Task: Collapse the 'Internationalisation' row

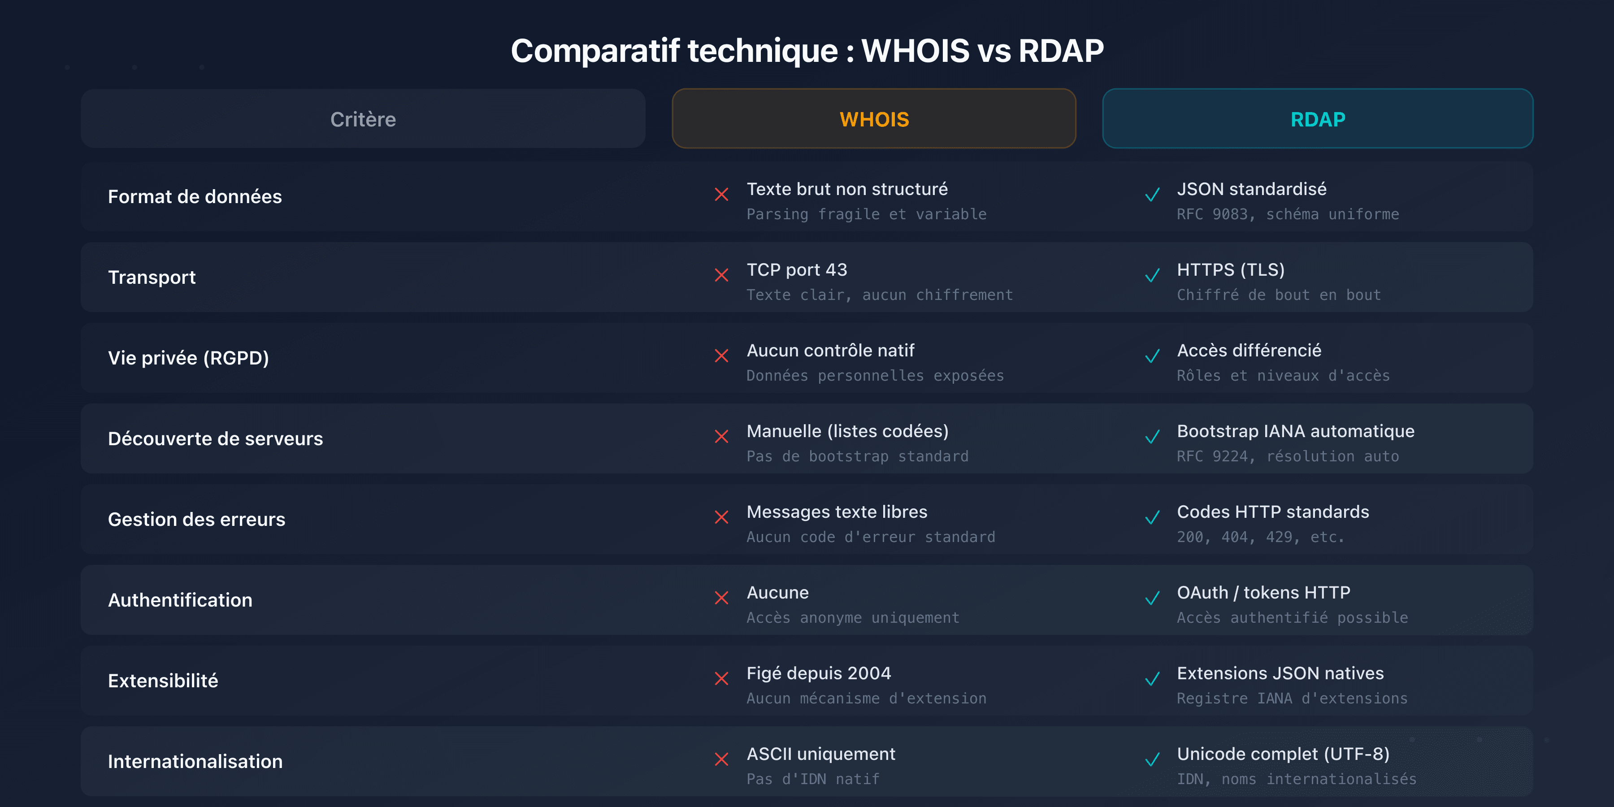Action: click(x=195, y=761)
